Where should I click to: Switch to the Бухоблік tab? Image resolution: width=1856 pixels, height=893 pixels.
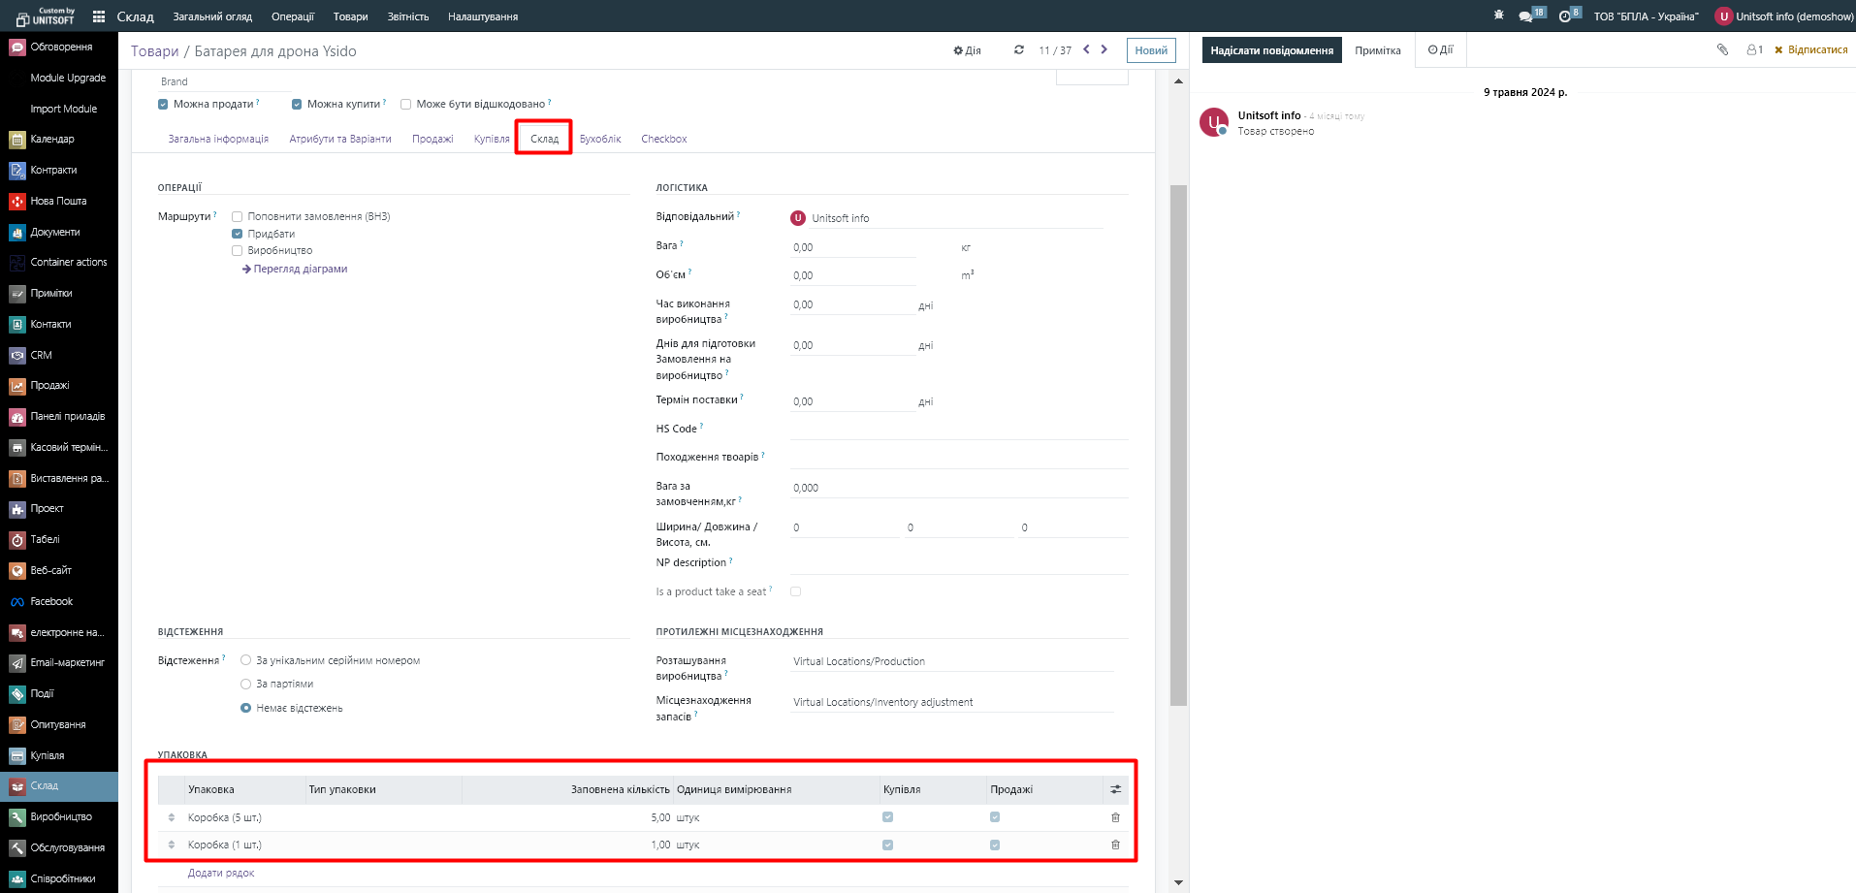click(599, 139)
